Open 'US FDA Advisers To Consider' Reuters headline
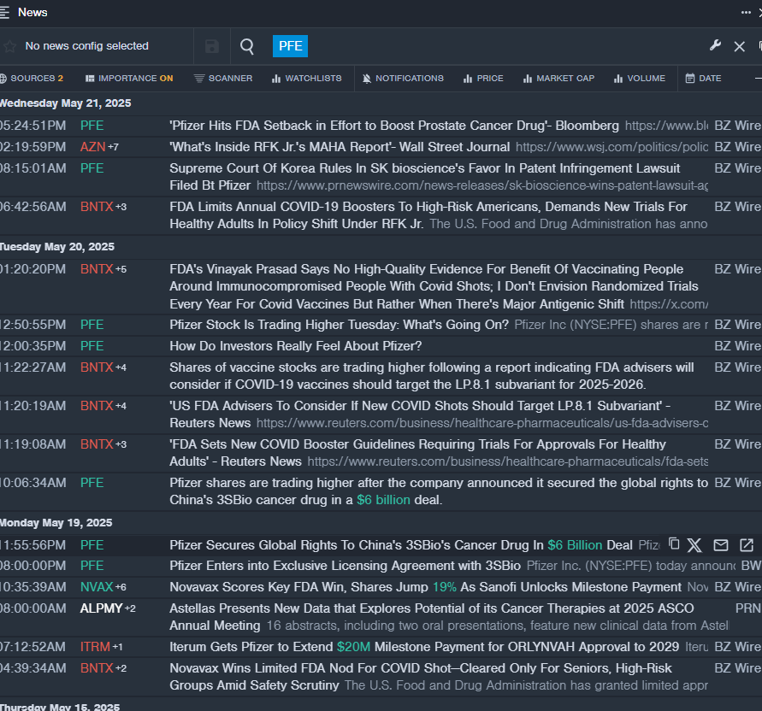Viewport: 762px width, 711px height. click(420, 414)
